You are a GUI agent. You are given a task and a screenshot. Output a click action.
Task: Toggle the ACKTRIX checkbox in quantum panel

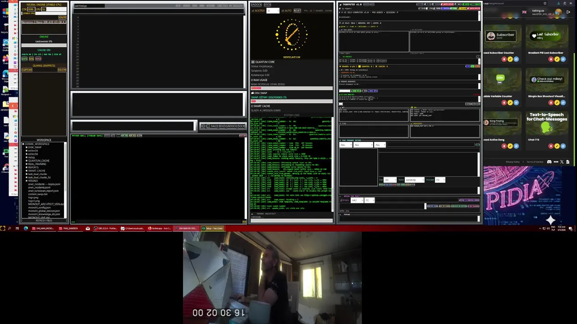pos(253,10)
